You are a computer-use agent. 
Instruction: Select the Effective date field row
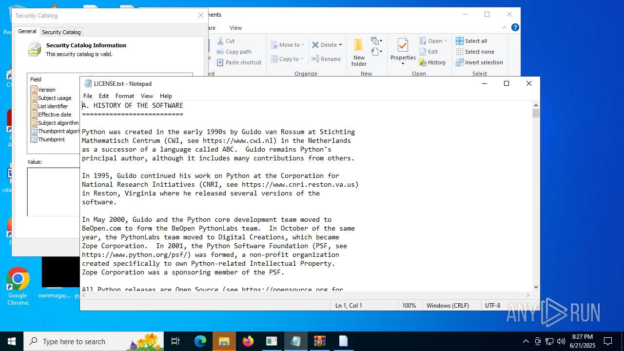pyautogui.click(x=55, y=115)
